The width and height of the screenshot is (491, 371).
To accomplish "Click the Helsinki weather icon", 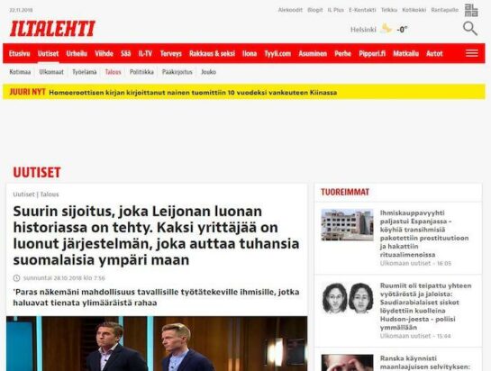I will coord(386,29).
